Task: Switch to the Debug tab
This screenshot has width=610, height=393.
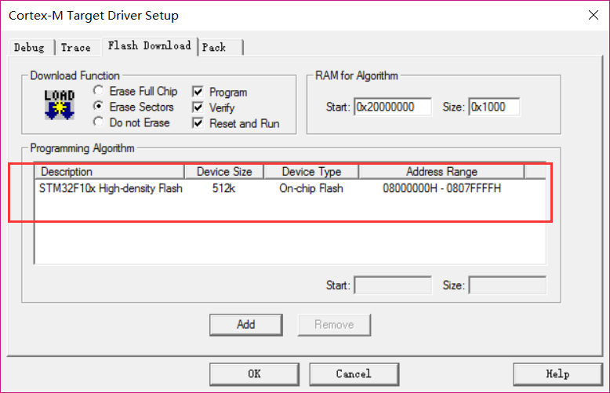Action: click(30, 48)
